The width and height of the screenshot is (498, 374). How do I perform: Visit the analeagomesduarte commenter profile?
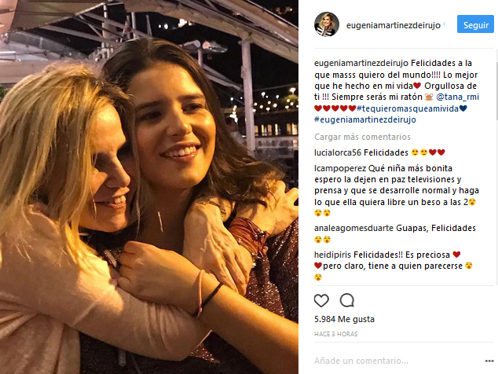click(353, 228)
